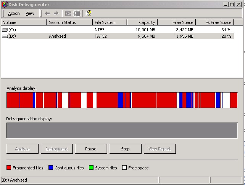Click the gray Defragmentation display bar
Screen dimensions: 245x185
pyautogui.click(x=122, y=131)
